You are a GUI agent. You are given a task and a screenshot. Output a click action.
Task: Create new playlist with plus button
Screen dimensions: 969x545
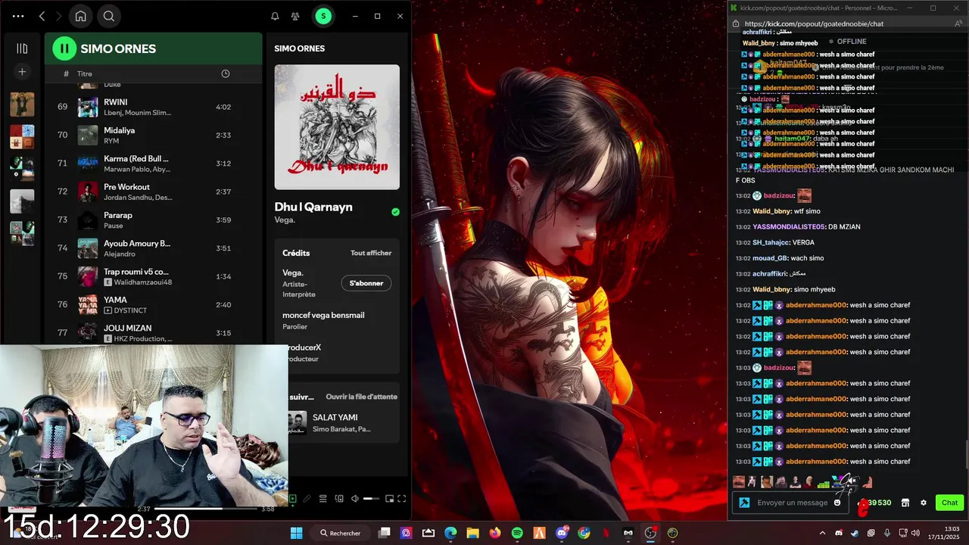[22, 72]
